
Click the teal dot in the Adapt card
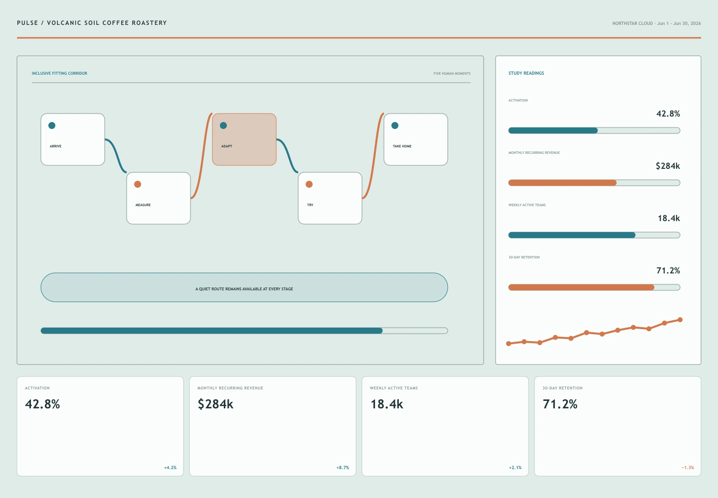click(223, 125)
